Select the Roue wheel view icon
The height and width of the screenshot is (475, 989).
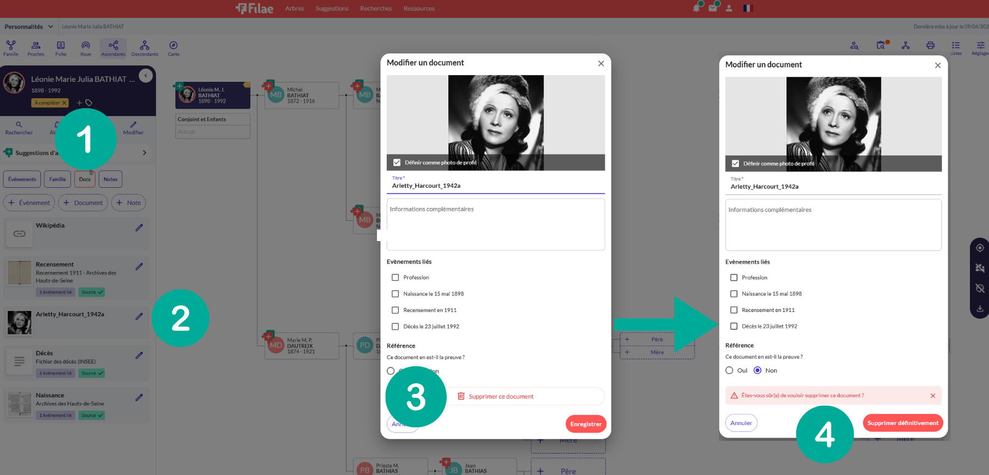[86, 48]
